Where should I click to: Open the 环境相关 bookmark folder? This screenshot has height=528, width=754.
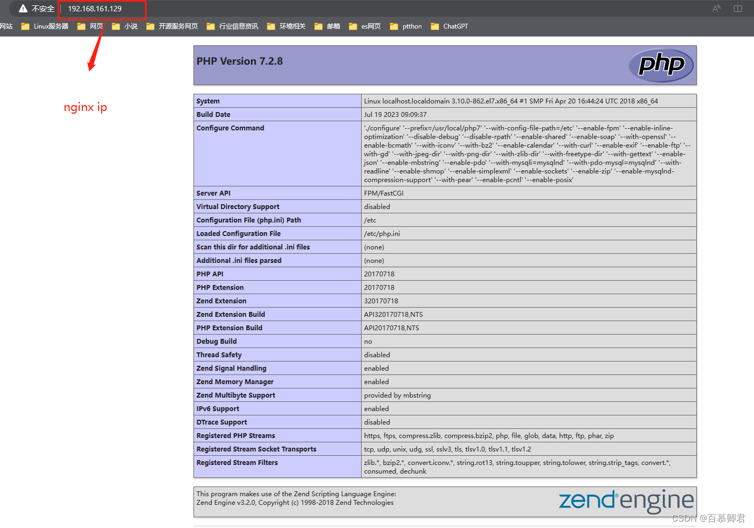pos(286,26)
